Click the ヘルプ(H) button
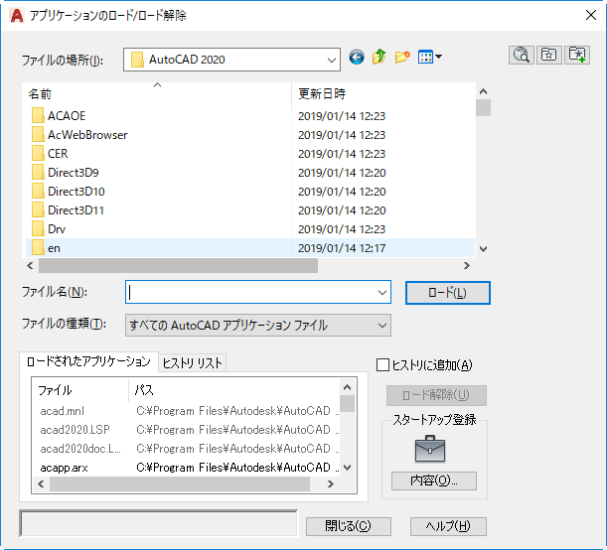The image size is (607, 550). pyautogui.click(x=448, y=526)
